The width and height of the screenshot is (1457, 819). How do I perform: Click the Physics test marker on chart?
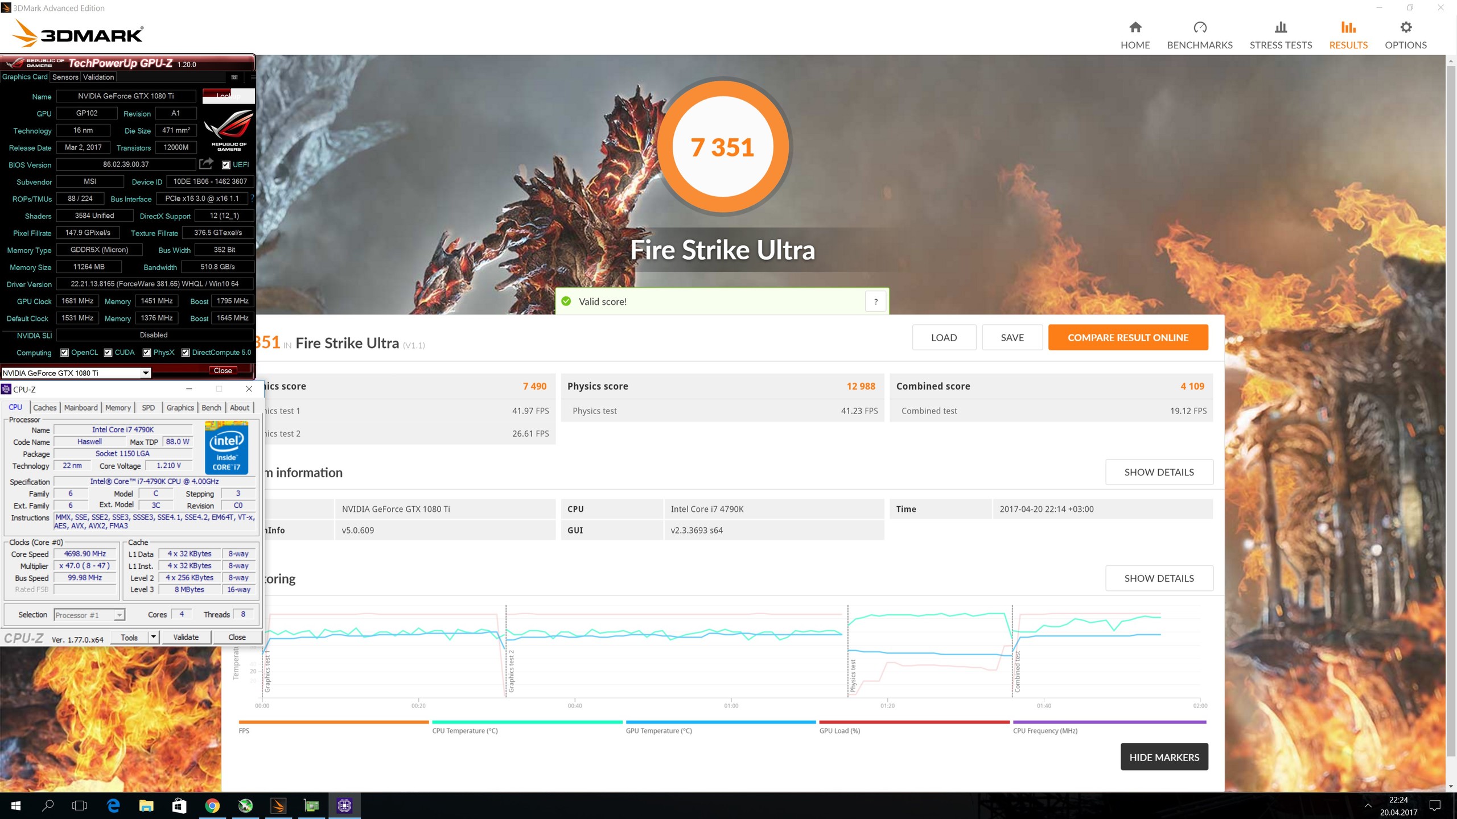853,676
